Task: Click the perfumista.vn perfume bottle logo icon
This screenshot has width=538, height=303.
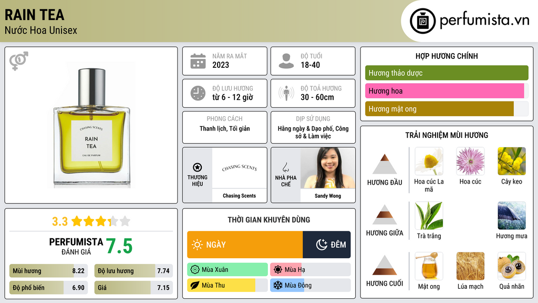Action: click(x=422, y=21)
